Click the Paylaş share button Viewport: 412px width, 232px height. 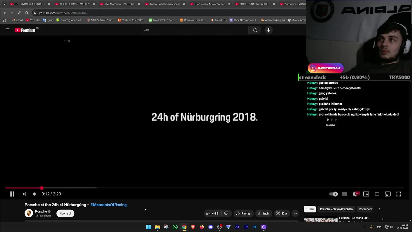[x=243, y=213]
